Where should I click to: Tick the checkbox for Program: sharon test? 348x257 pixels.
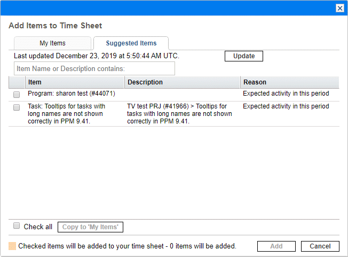click(x=17, y=94)
